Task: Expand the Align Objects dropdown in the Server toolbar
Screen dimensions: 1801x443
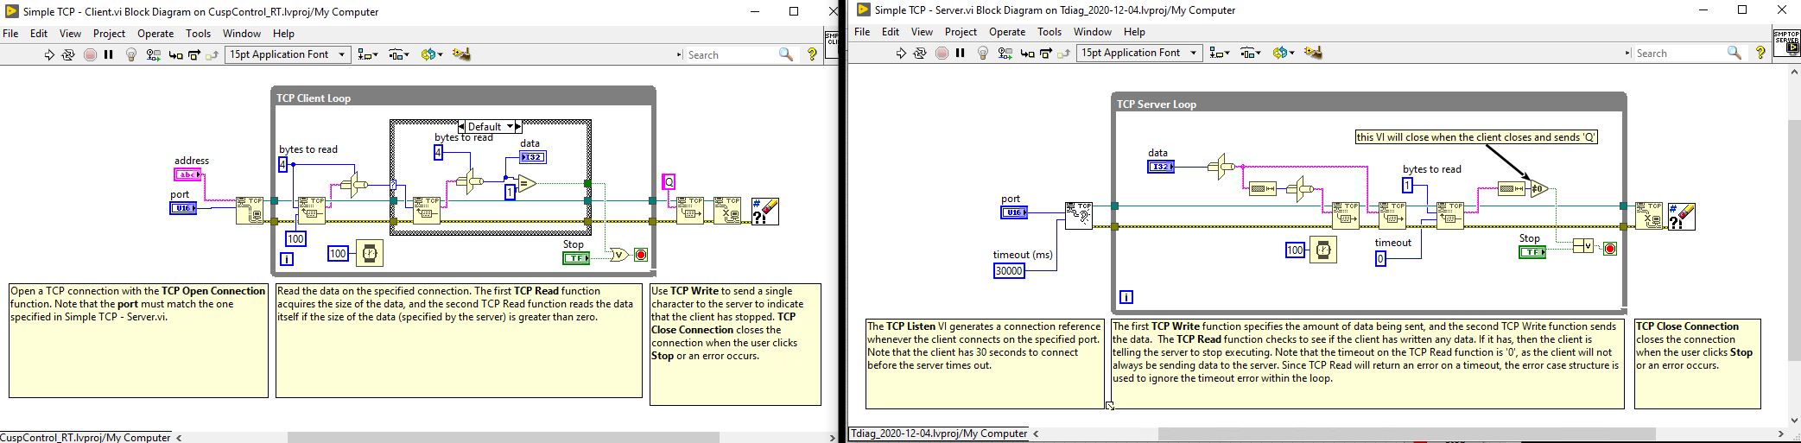Action: tap(1218, 53)
